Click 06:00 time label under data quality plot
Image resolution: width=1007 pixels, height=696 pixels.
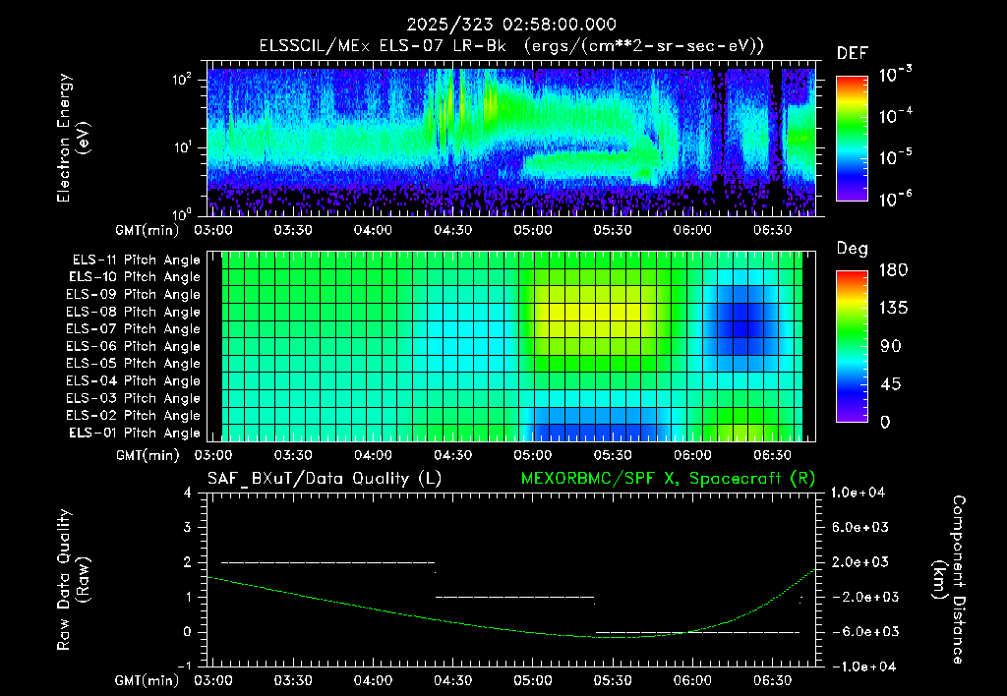pyautogui.click(x=692, y=680)
